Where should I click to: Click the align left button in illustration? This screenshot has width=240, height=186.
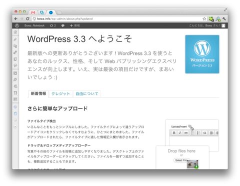[211, 133]
